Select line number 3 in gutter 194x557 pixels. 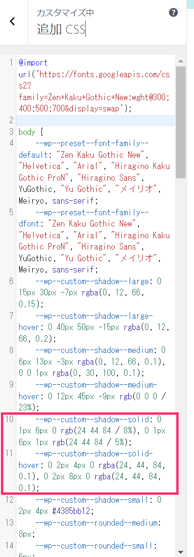pyautogui.click(x=11, y=132)
